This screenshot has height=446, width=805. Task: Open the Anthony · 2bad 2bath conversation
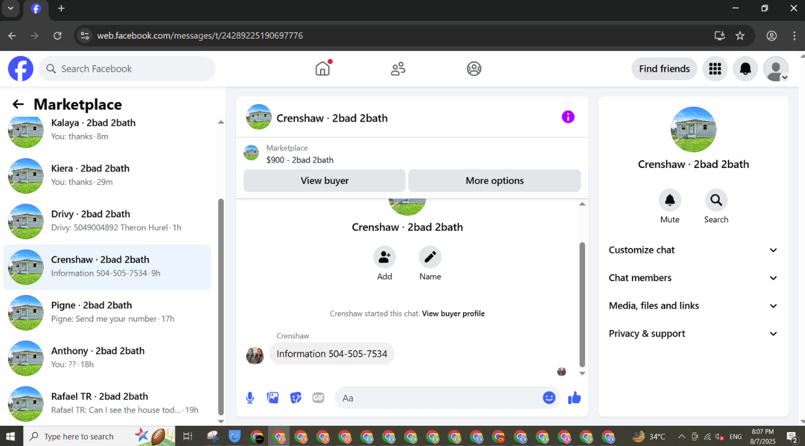click(107, 358)
